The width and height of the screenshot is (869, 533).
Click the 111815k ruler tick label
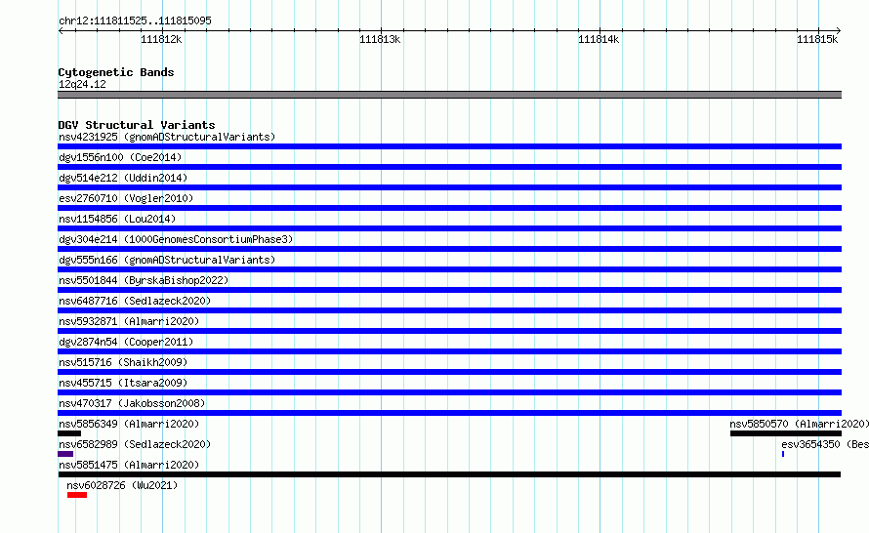click(817, 39)
